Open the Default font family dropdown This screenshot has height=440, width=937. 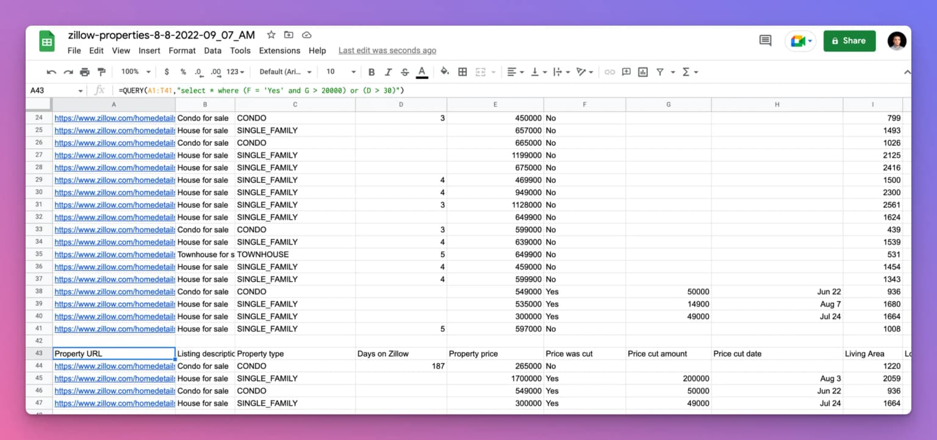click(x=285, y=72)
